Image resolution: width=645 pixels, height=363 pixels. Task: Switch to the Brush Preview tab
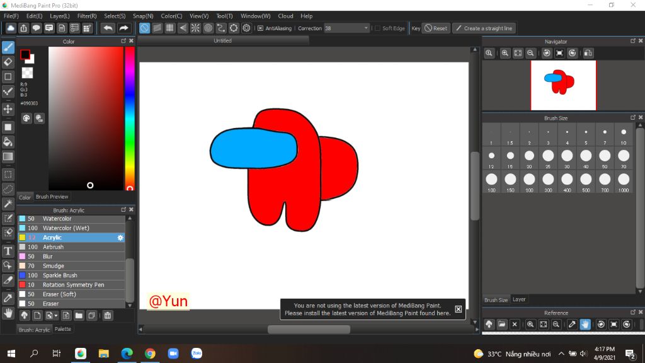coord(52,197)
